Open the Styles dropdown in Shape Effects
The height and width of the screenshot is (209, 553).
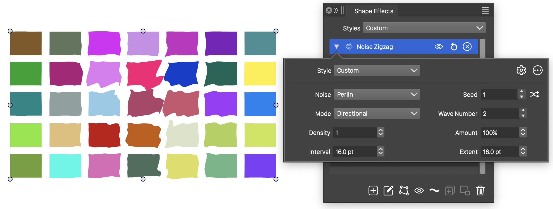click(x=424, y=28)
